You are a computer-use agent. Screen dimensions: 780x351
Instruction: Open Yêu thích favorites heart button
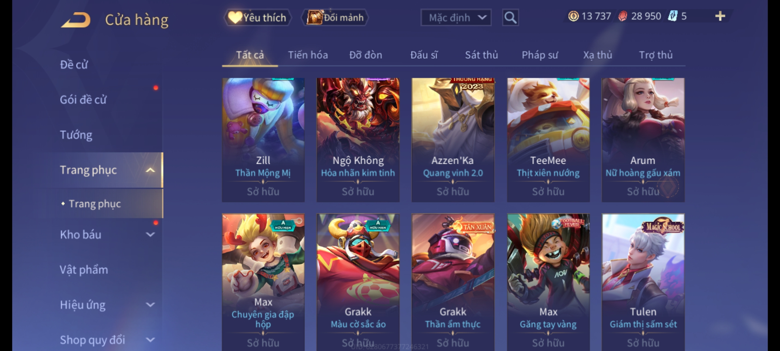point(257,18)
